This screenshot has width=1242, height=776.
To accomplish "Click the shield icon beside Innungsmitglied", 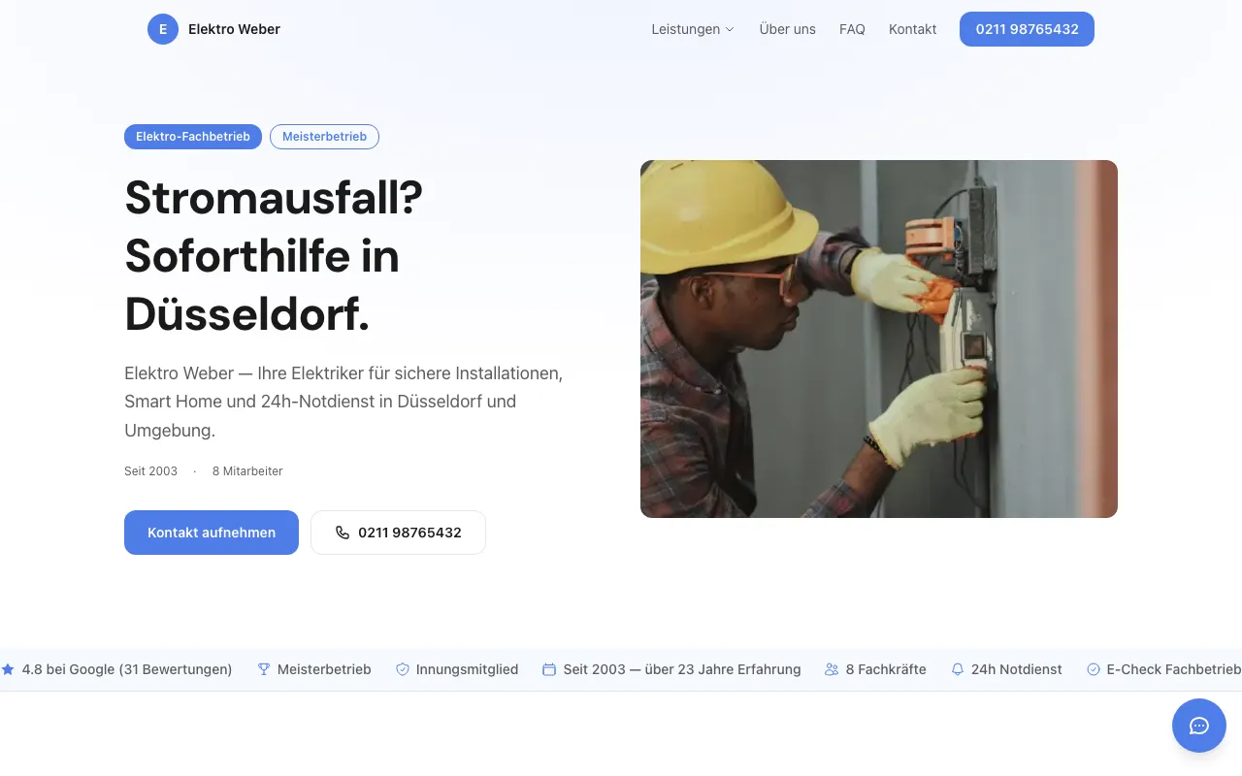I will pos(402,669).
